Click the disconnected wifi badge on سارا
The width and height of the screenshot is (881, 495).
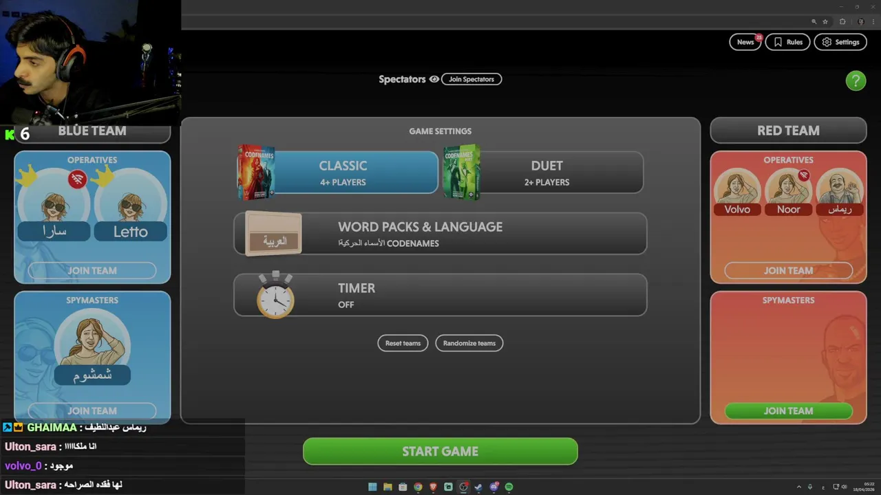tap(77, 179)
